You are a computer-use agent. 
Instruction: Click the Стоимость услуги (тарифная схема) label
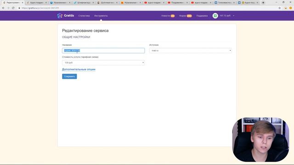(x=80, y=57)
